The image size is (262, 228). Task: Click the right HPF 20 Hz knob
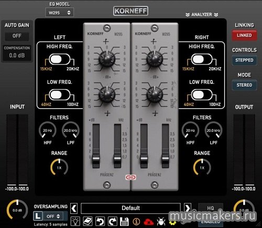[190, 130]
